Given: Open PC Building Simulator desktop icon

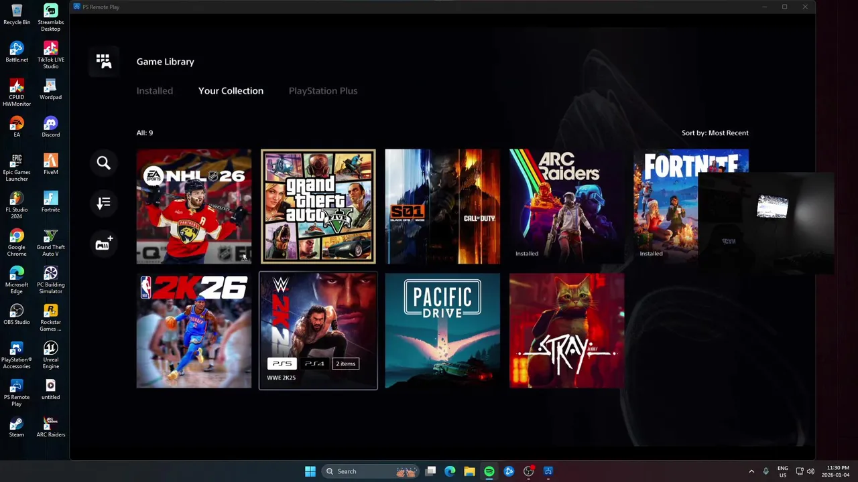Looking at the screenshot, I should point(50,280).
